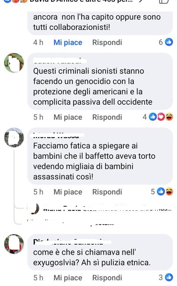
Task: Open avatar of 'pulizia etnica' commenter
Action: point(14,244)
